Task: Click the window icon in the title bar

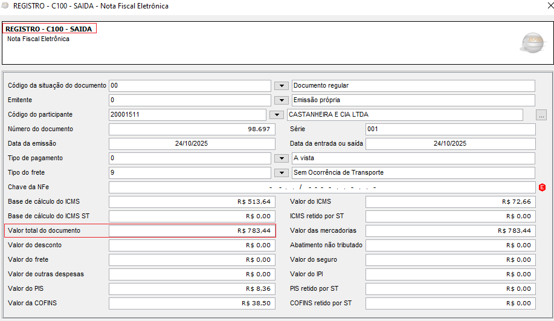Action: click(6, 6)
